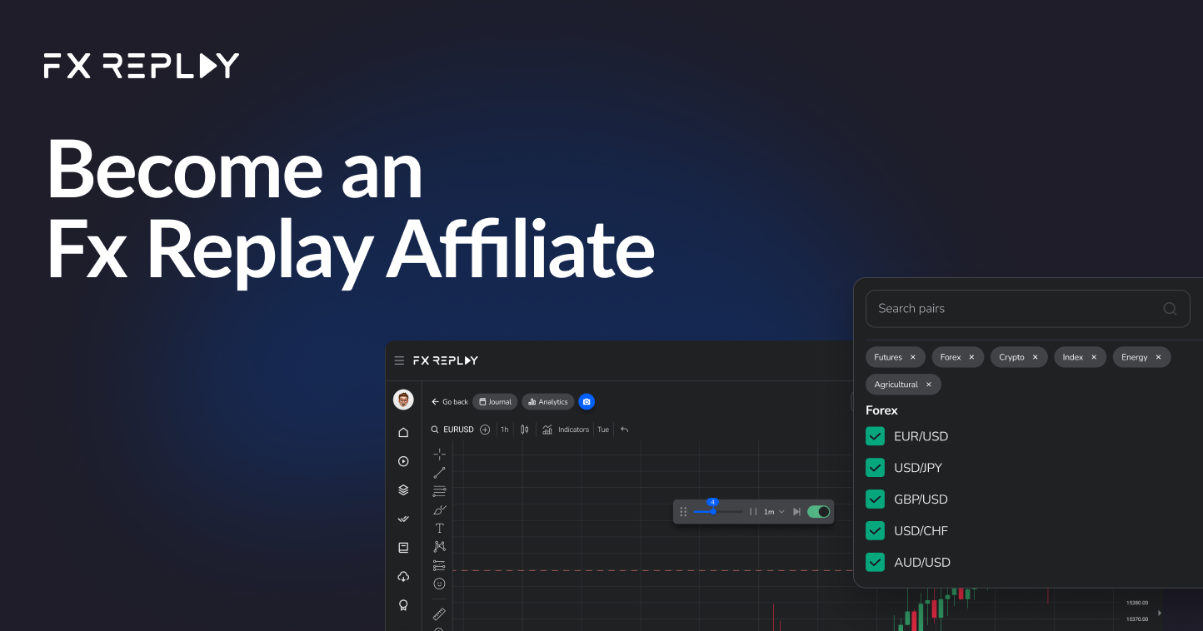The width and height of the screenshot is (1203, 631).
Task: Open the XABCD pattern tool
Action: (x=439, y=546)
